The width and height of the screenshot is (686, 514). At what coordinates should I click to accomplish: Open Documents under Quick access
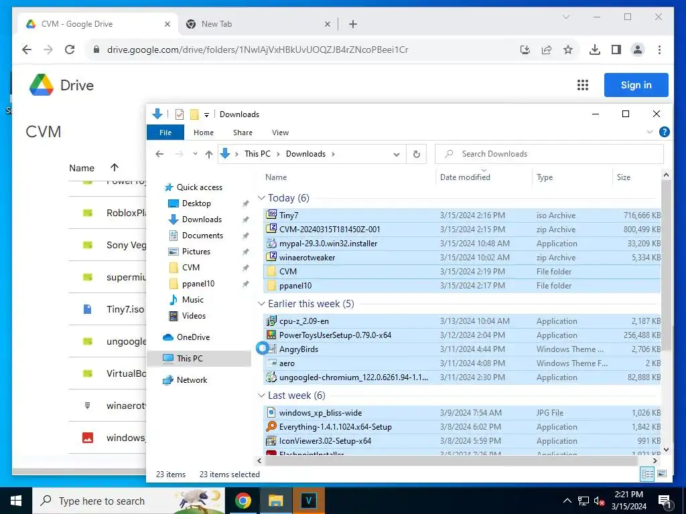tap(202, 235)
